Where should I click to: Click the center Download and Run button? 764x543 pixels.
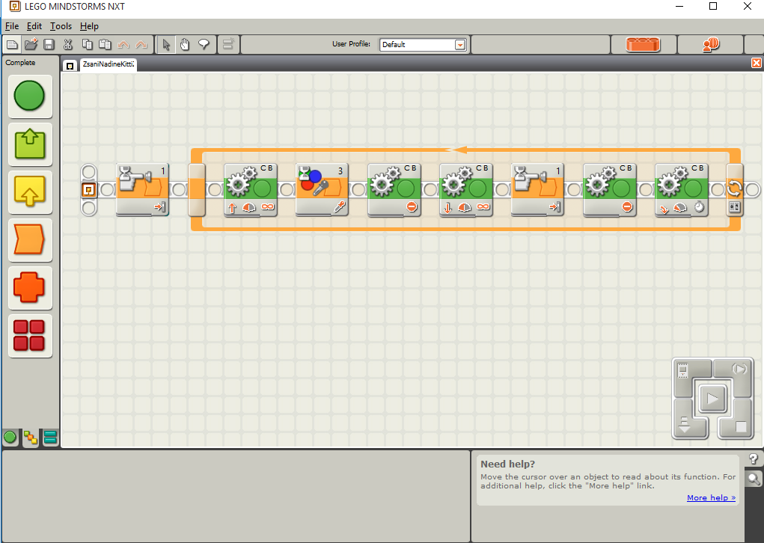click(712, 399)
